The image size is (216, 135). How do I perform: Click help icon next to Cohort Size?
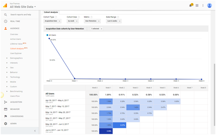(79, 17)
